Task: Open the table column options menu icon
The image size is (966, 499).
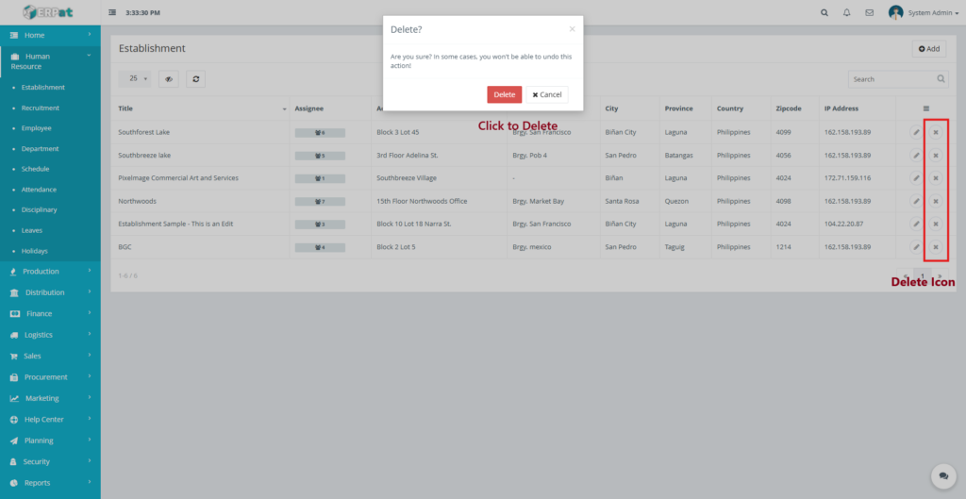Action: [926, 108]
